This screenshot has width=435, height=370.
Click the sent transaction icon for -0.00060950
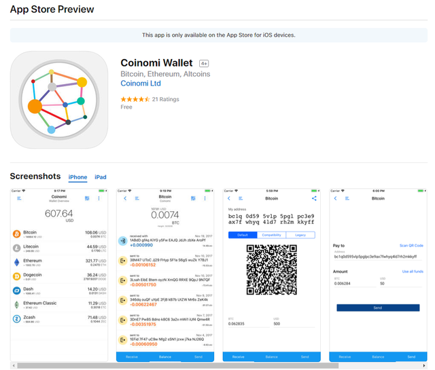point(123,340)
